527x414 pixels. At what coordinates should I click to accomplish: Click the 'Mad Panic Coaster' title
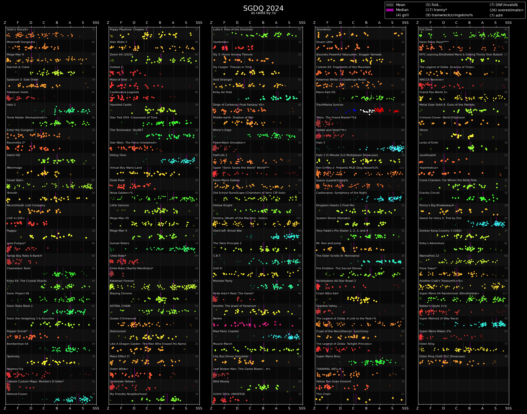coord(226,331)
